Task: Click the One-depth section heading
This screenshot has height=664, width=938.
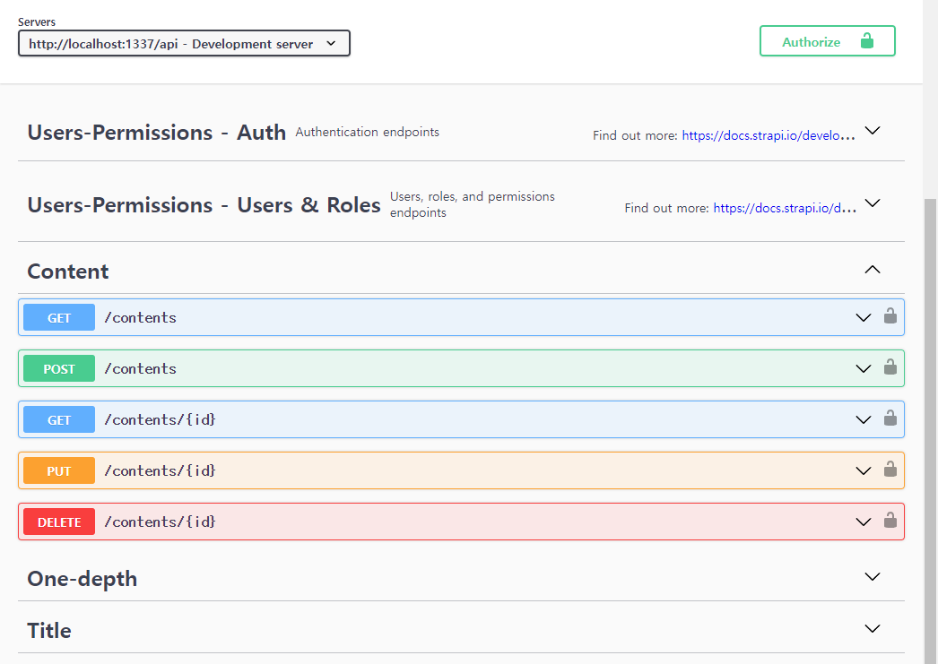Action: [x=83, y=579]
